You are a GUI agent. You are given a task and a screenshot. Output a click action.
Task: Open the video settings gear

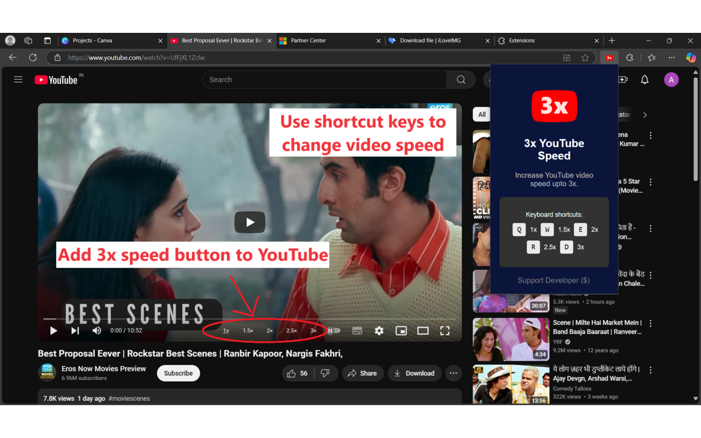coord(378,331)
